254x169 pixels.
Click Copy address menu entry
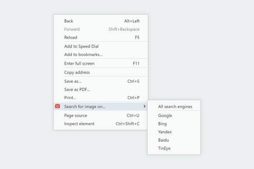[77, 72]
